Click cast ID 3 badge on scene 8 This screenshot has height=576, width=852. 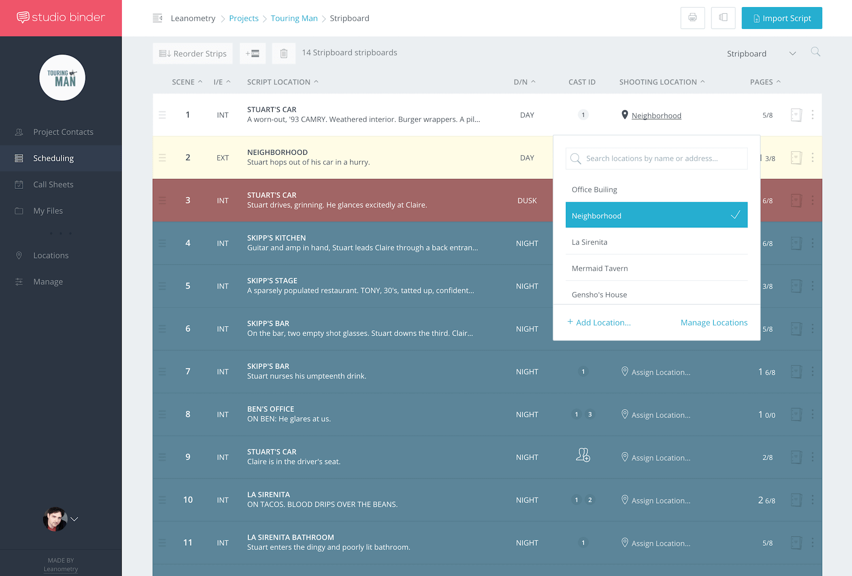590,415
